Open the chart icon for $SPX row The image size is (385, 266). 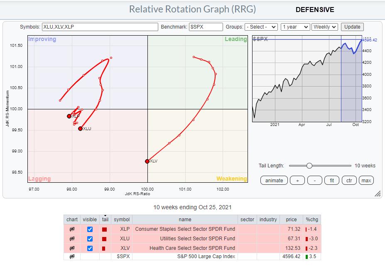(x=72, y=257)
